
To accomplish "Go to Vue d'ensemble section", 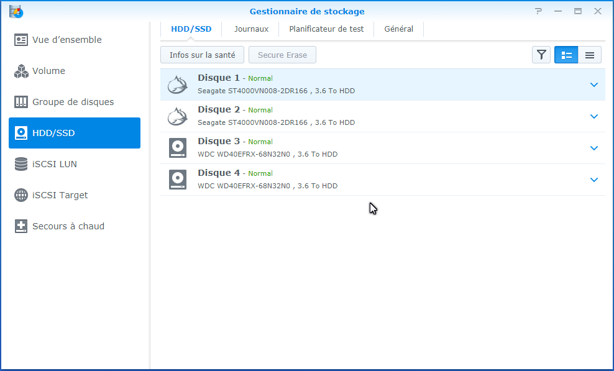I will (75, 40).
